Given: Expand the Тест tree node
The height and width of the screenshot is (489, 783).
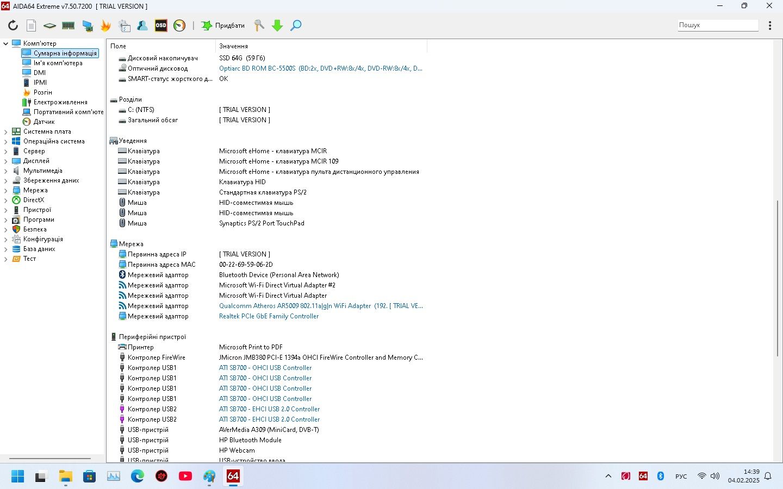Looking at the screenshot, I should (x=6, y=259).
